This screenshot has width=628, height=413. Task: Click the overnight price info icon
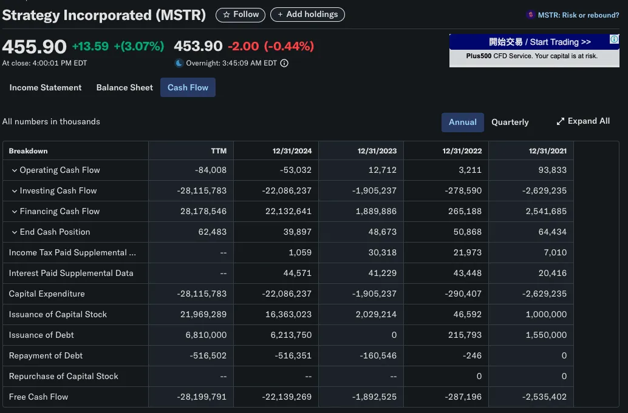[284, 63]
